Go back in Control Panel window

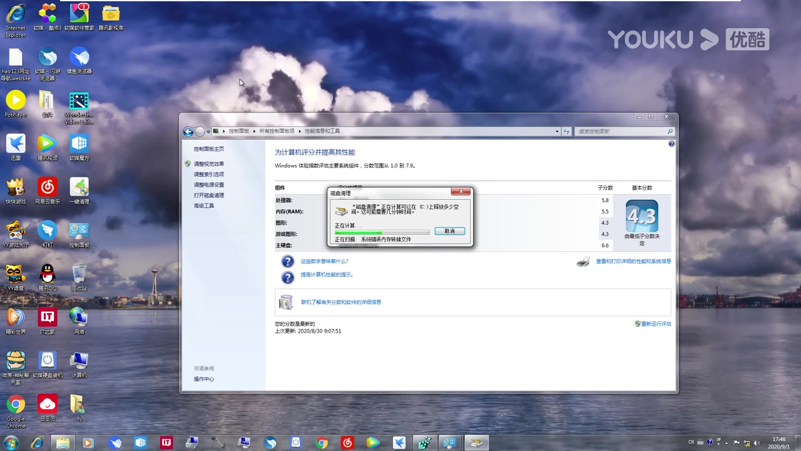188,132
